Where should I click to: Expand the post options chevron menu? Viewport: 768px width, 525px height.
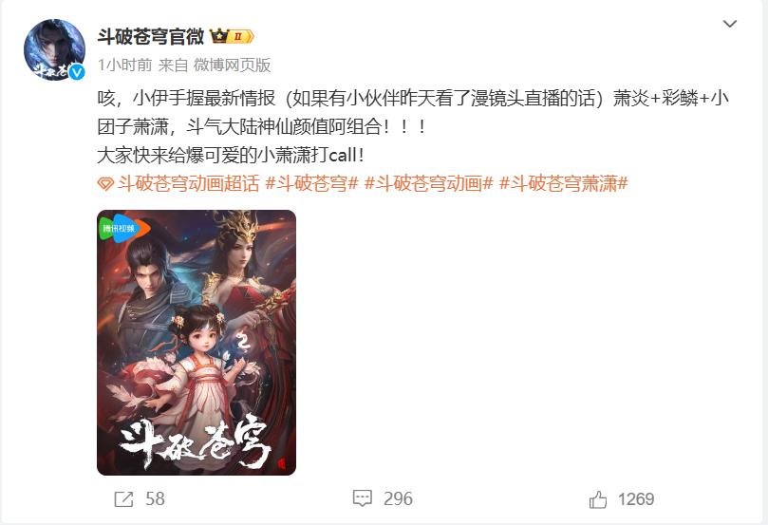730,24
